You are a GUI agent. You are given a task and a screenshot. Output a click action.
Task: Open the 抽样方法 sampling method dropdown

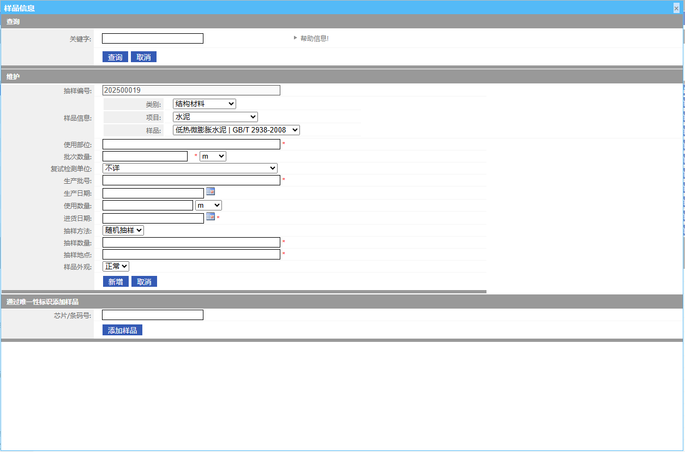pos(123,230)
